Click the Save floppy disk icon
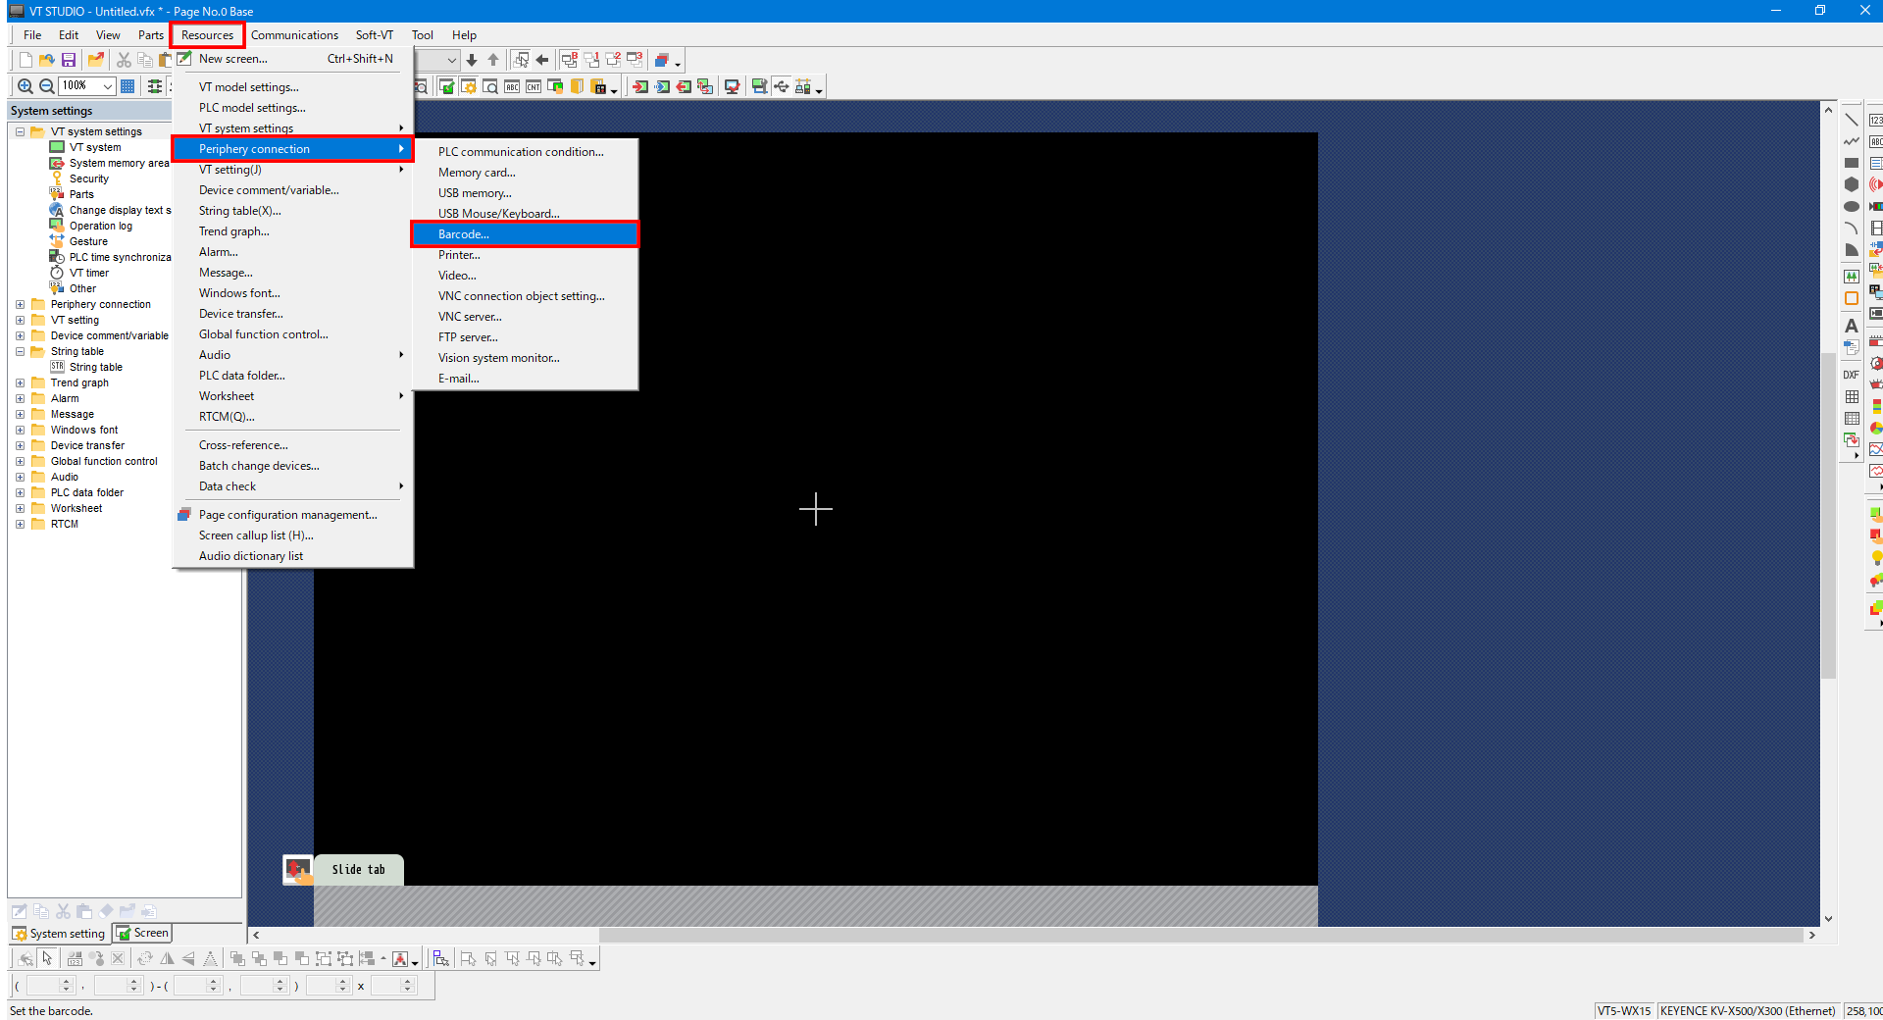 [x=69, y=60]
